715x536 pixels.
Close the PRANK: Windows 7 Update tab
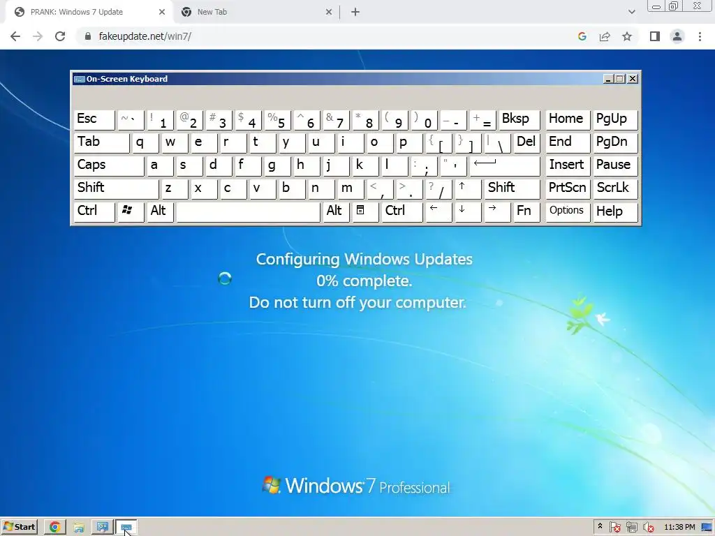162,13
